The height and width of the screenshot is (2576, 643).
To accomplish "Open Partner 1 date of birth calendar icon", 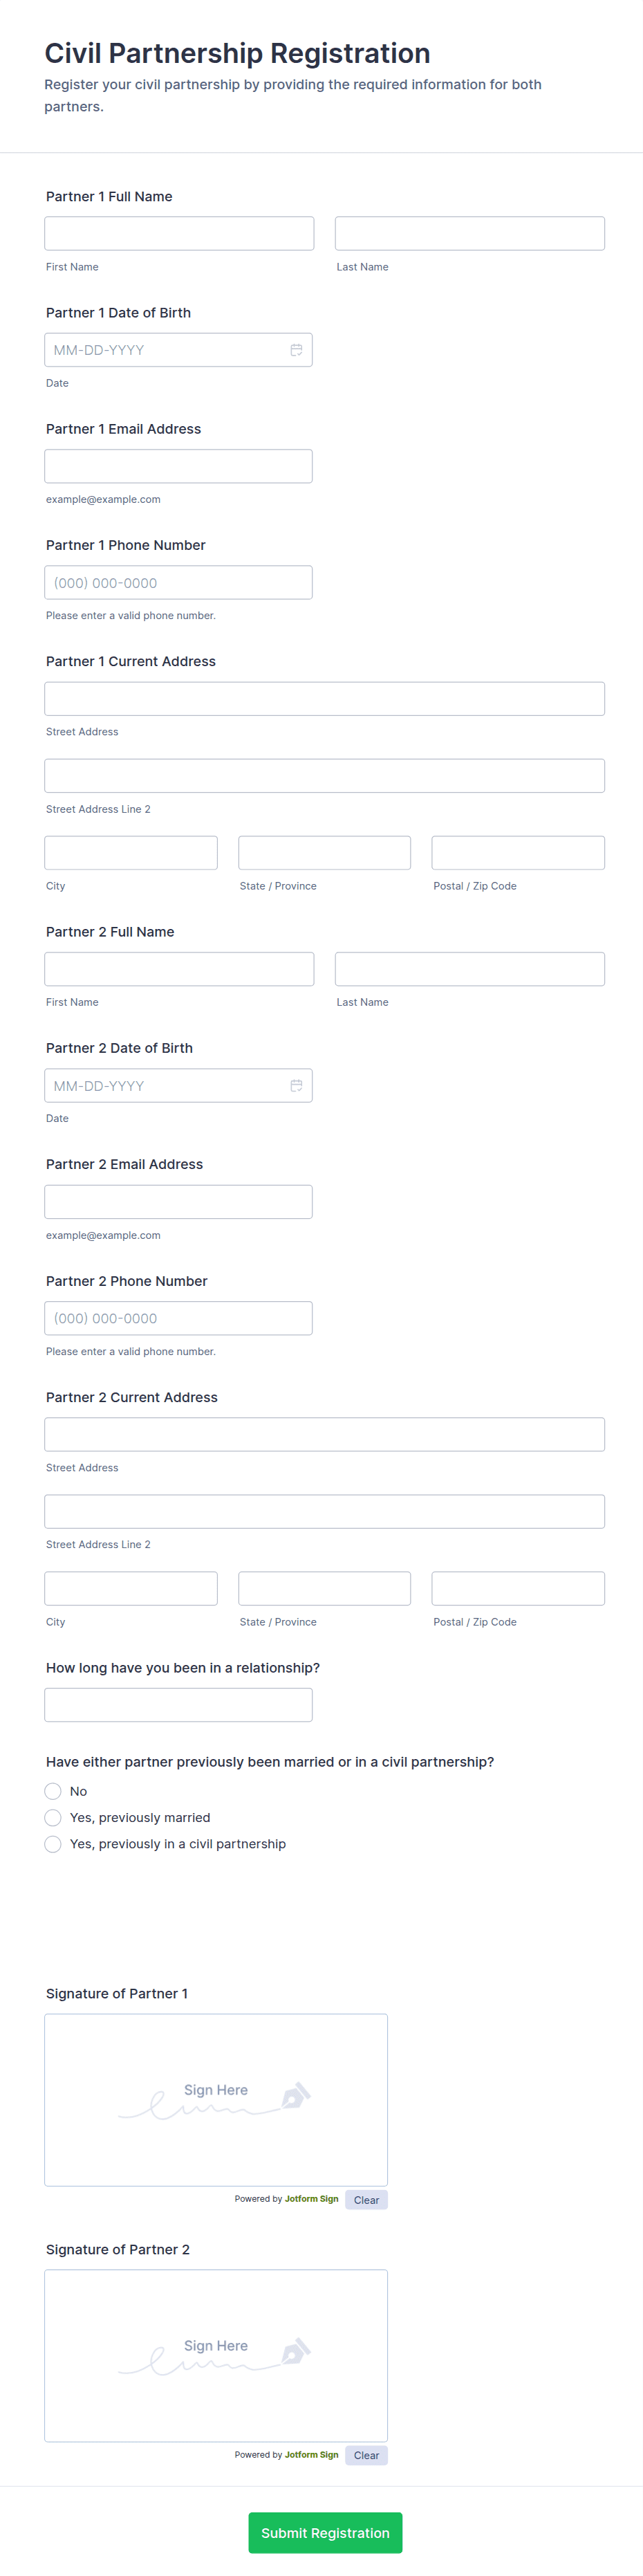I will (x=296, y=350).
